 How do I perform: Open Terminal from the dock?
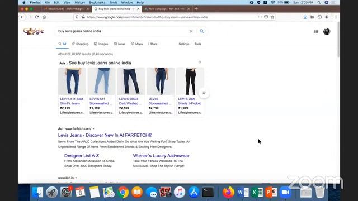tap(208, 192)
